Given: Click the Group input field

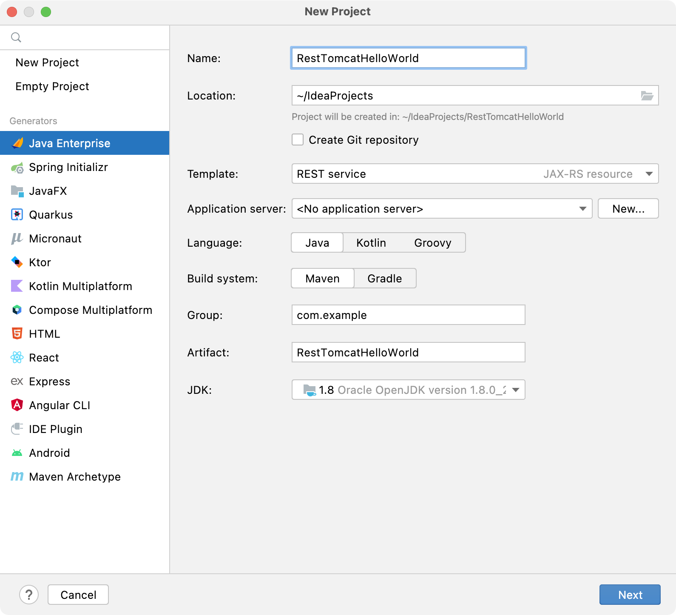Looking at the screenshot, I should 409,315.
